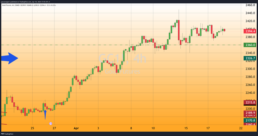This screenshot has height=136, width=258.
Task: Select the small blue up arrow drawing
Action: (45, 112)
